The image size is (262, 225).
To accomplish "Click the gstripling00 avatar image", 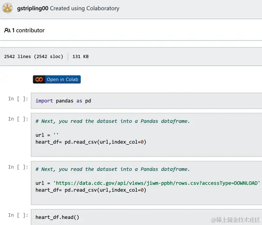I will pyautogui.click(x=7, y=8).
